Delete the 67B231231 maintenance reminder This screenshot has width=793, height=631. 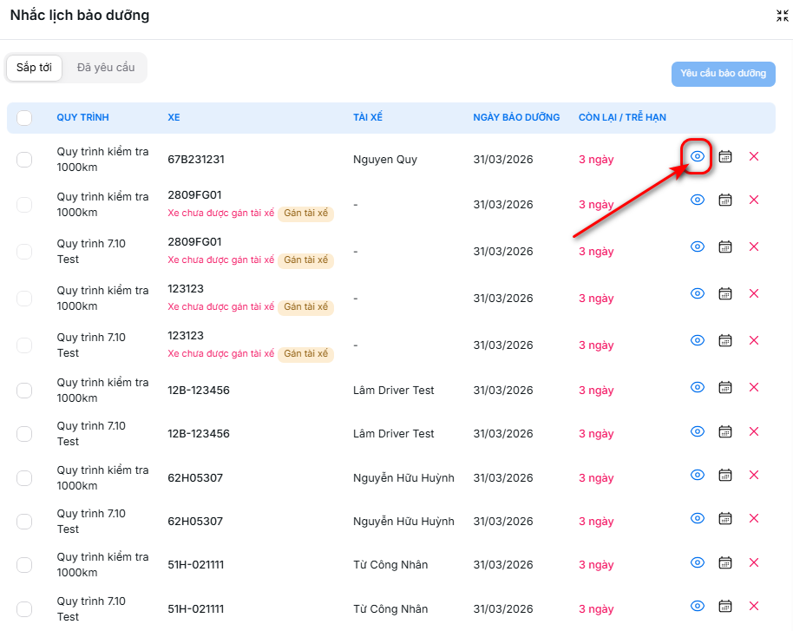pyautogui.click(x=753, y=156)
